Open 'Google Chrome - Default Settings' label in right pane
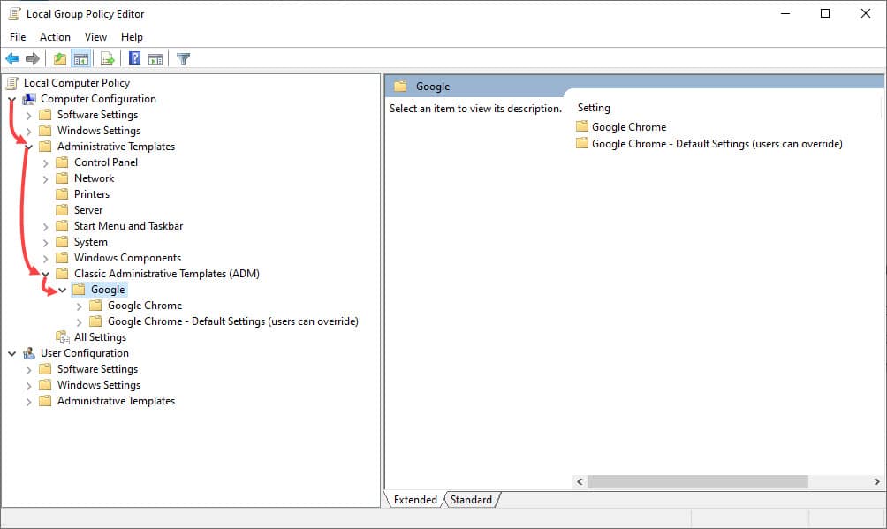Viewport: 887px width, 529px height. [x=716, y=144]
